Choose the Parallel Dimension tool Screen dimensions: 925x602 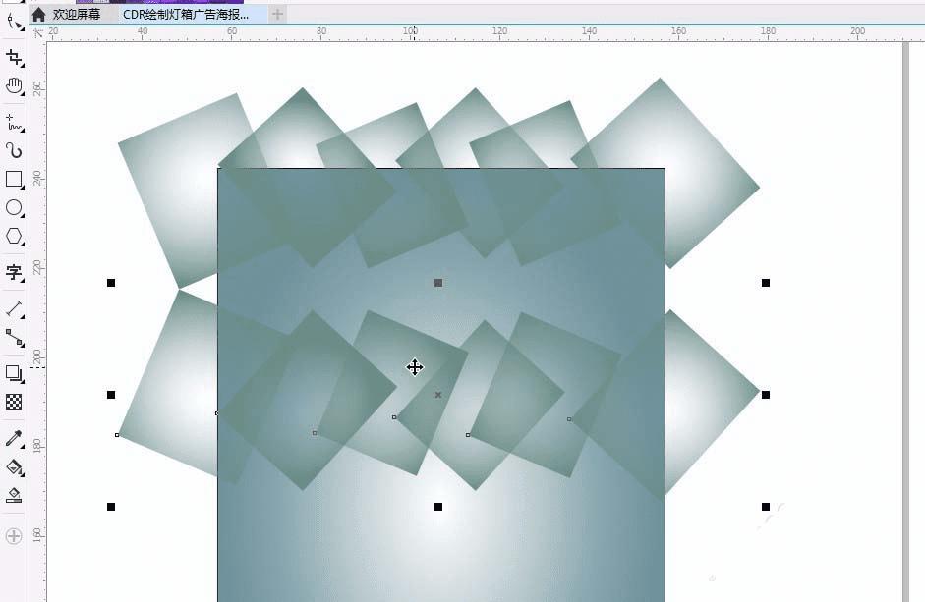14,309
